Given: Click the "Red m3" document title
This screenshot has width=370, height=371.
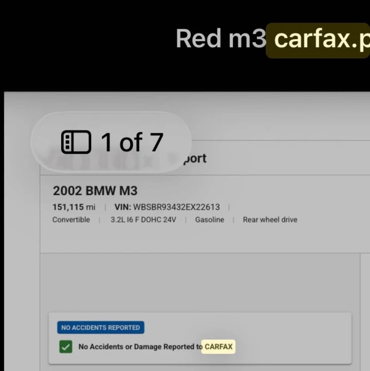Looking at the screenshot, I should 221,38.
